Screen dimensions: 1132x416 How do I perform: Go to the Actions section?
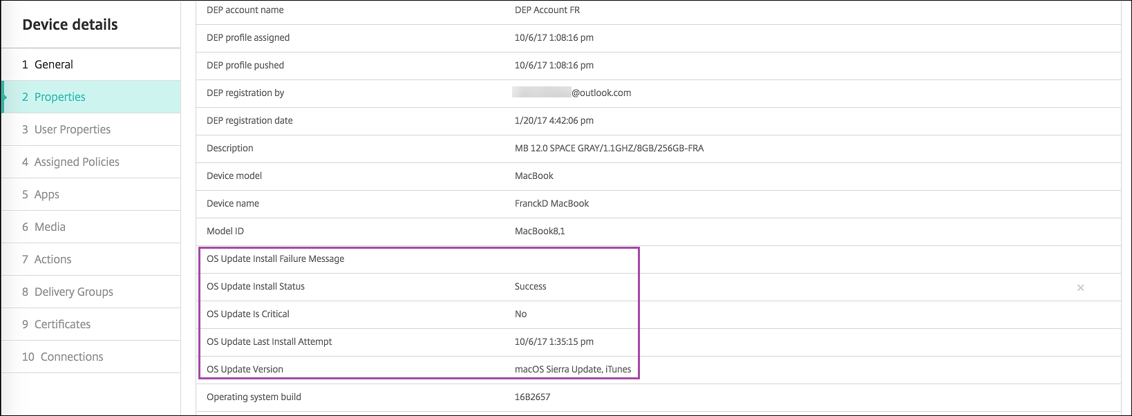click(x=53, y=259)
